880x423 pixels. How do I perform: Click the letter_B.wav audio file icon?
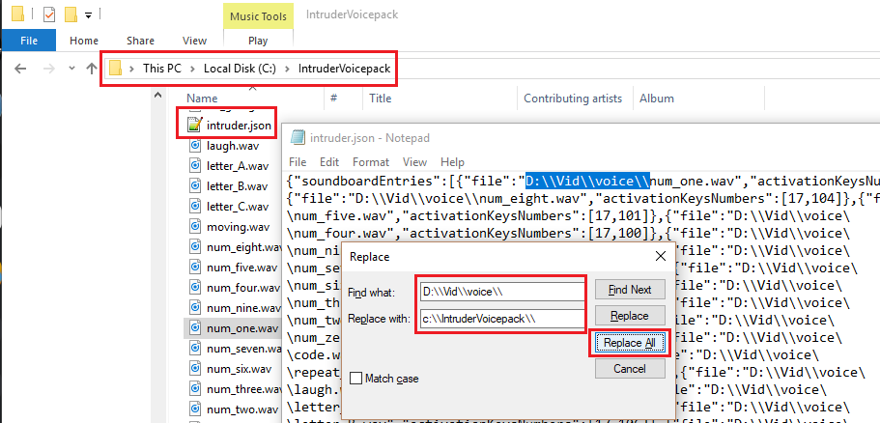tap(195, 186)
